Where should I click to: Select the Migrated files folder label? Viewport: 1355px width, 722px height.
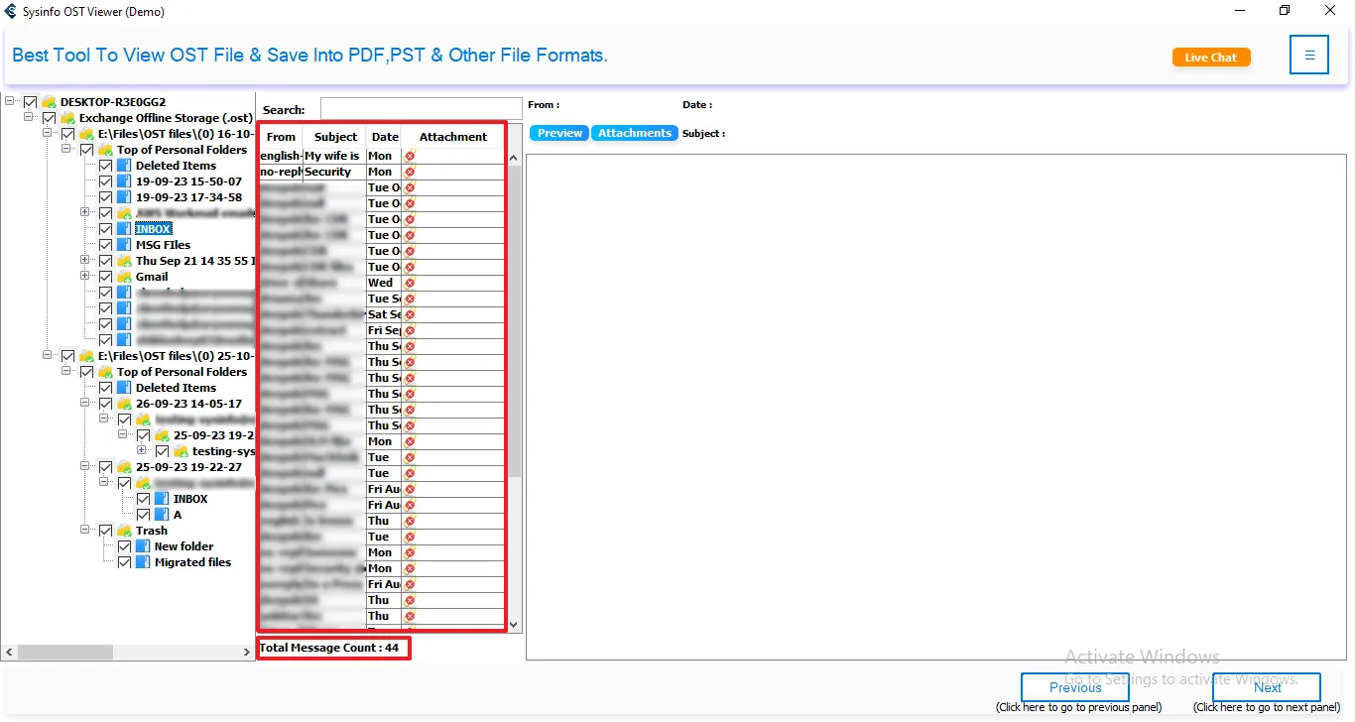coord(192,562)
